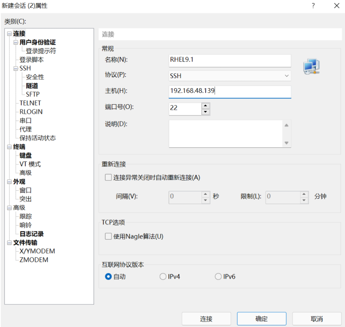Image resolution: width=345 pixels, height=327 pixels.
Task: Click the description box scroll-down arrow
Action: [x=286, y=143]
